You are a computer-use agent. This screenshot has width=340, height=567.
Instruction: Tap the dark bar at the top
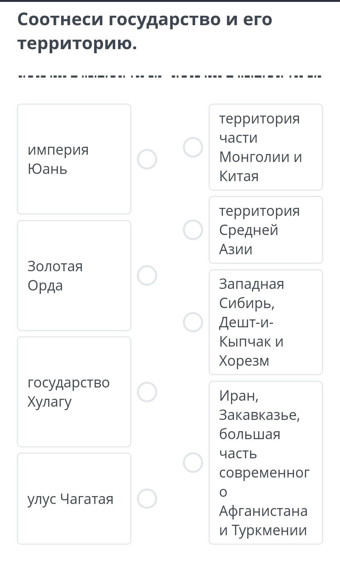170,1
